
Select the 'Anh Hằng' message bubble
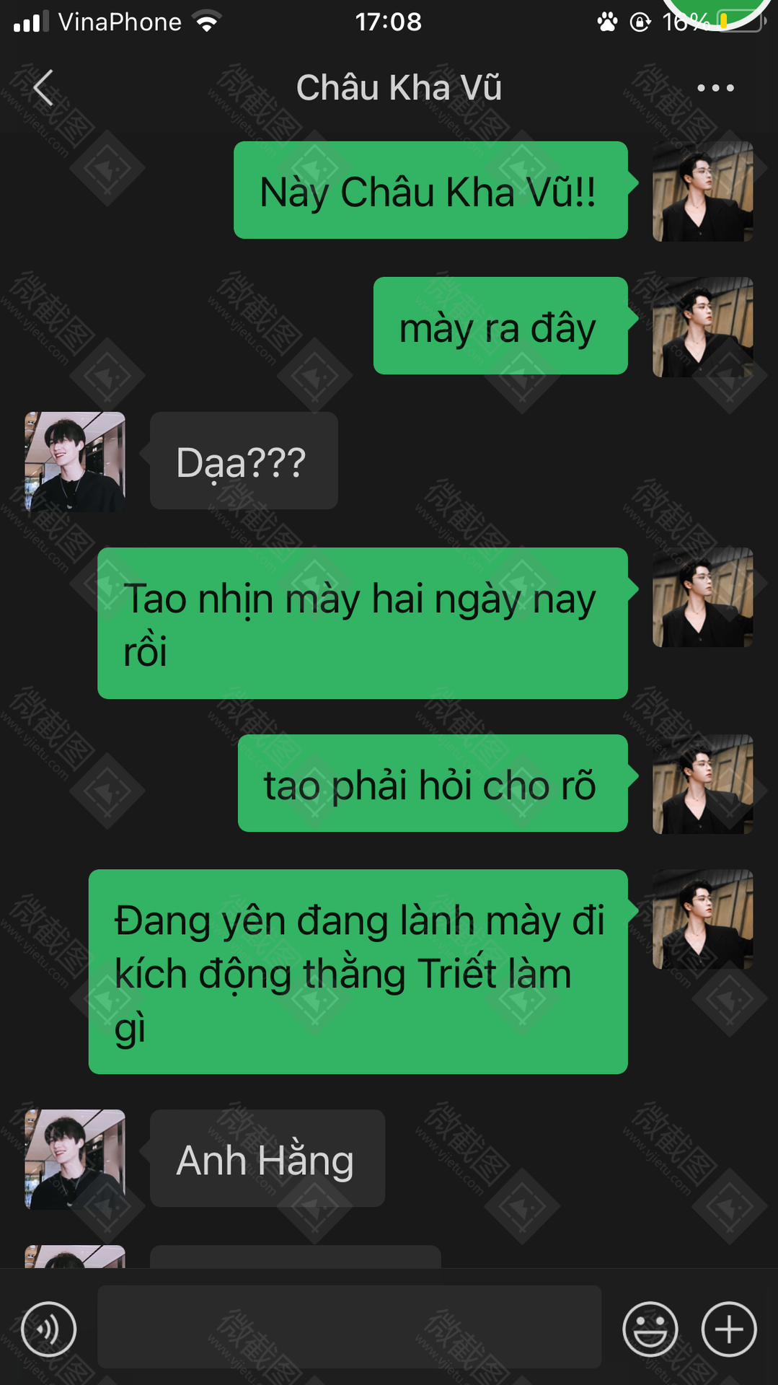[268, 1158]
